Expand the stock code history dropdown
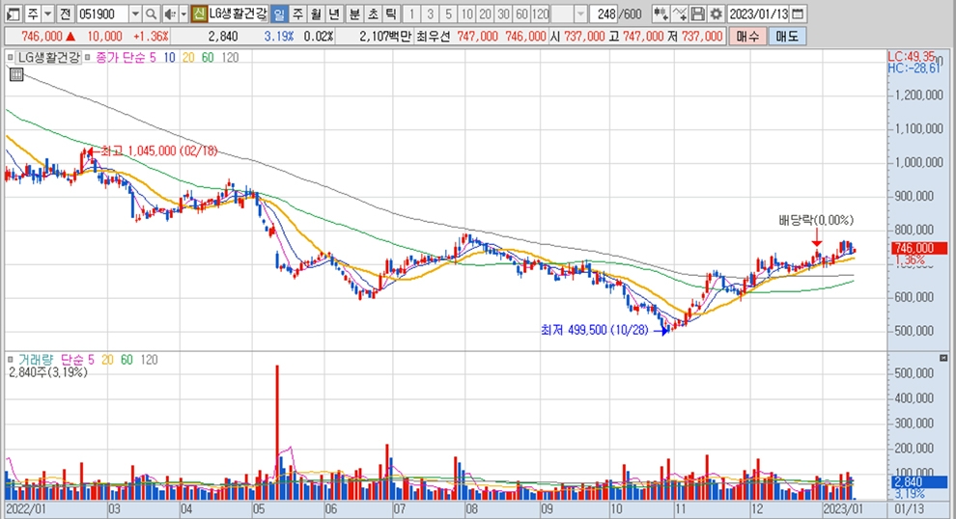Image resolution: width=956 pixels, height=519 pixels. click(x=135, y=14)
